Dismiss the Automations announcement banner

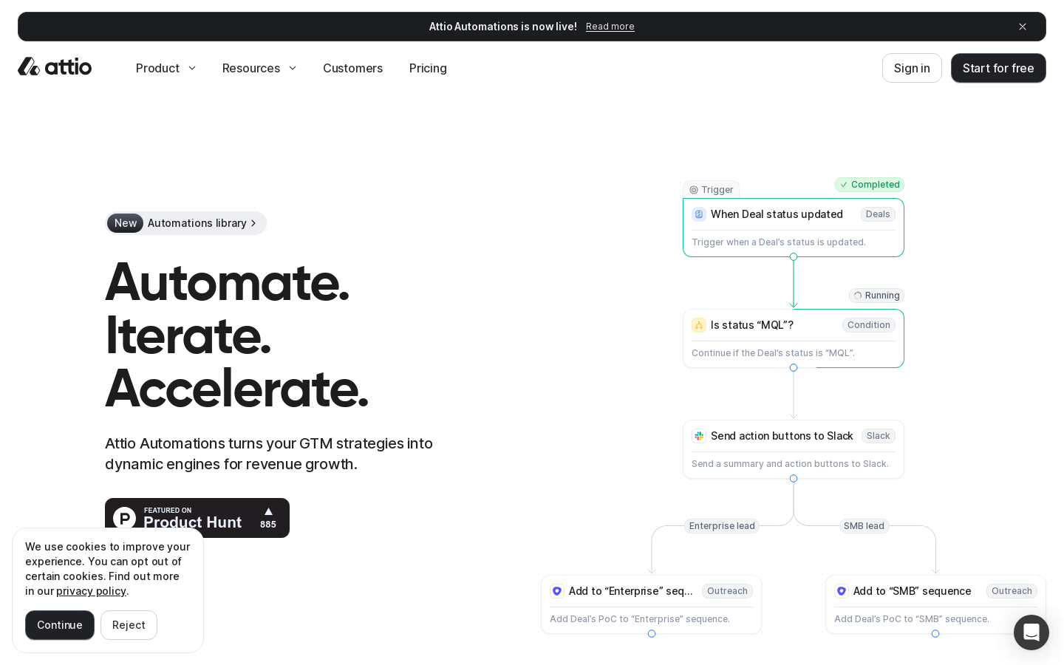[1023, 27]
